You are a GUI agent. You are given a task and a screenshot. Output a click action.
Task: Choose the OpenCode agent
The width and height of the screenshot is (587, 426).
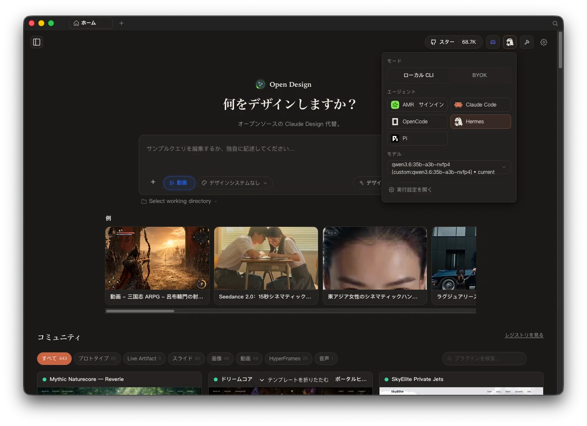(417, 122)
